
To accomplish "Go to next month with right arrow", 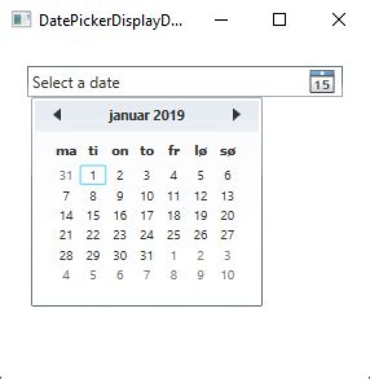I will 236,115.
